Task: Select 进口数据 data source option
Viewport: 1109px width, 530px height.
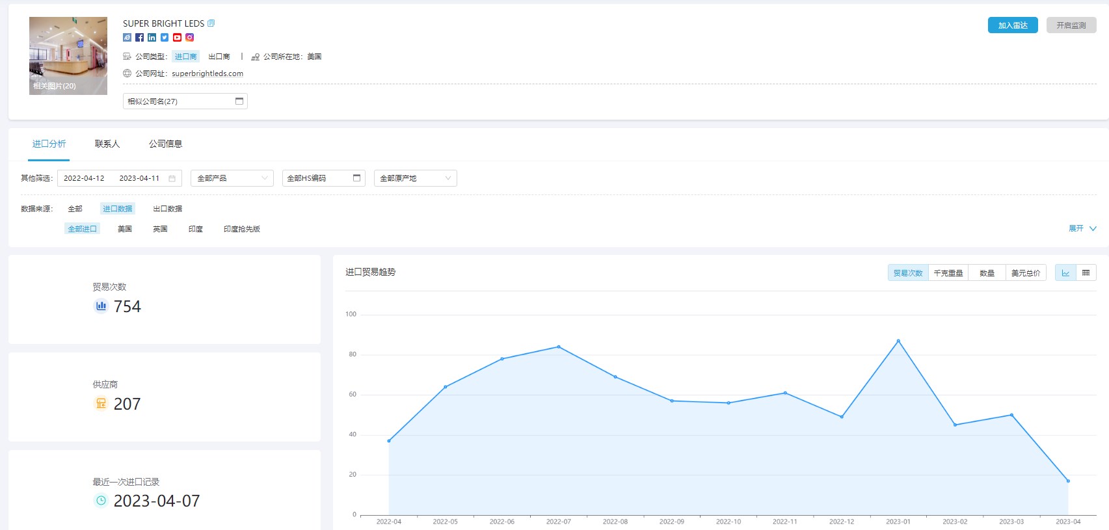Action: [117, 209]
